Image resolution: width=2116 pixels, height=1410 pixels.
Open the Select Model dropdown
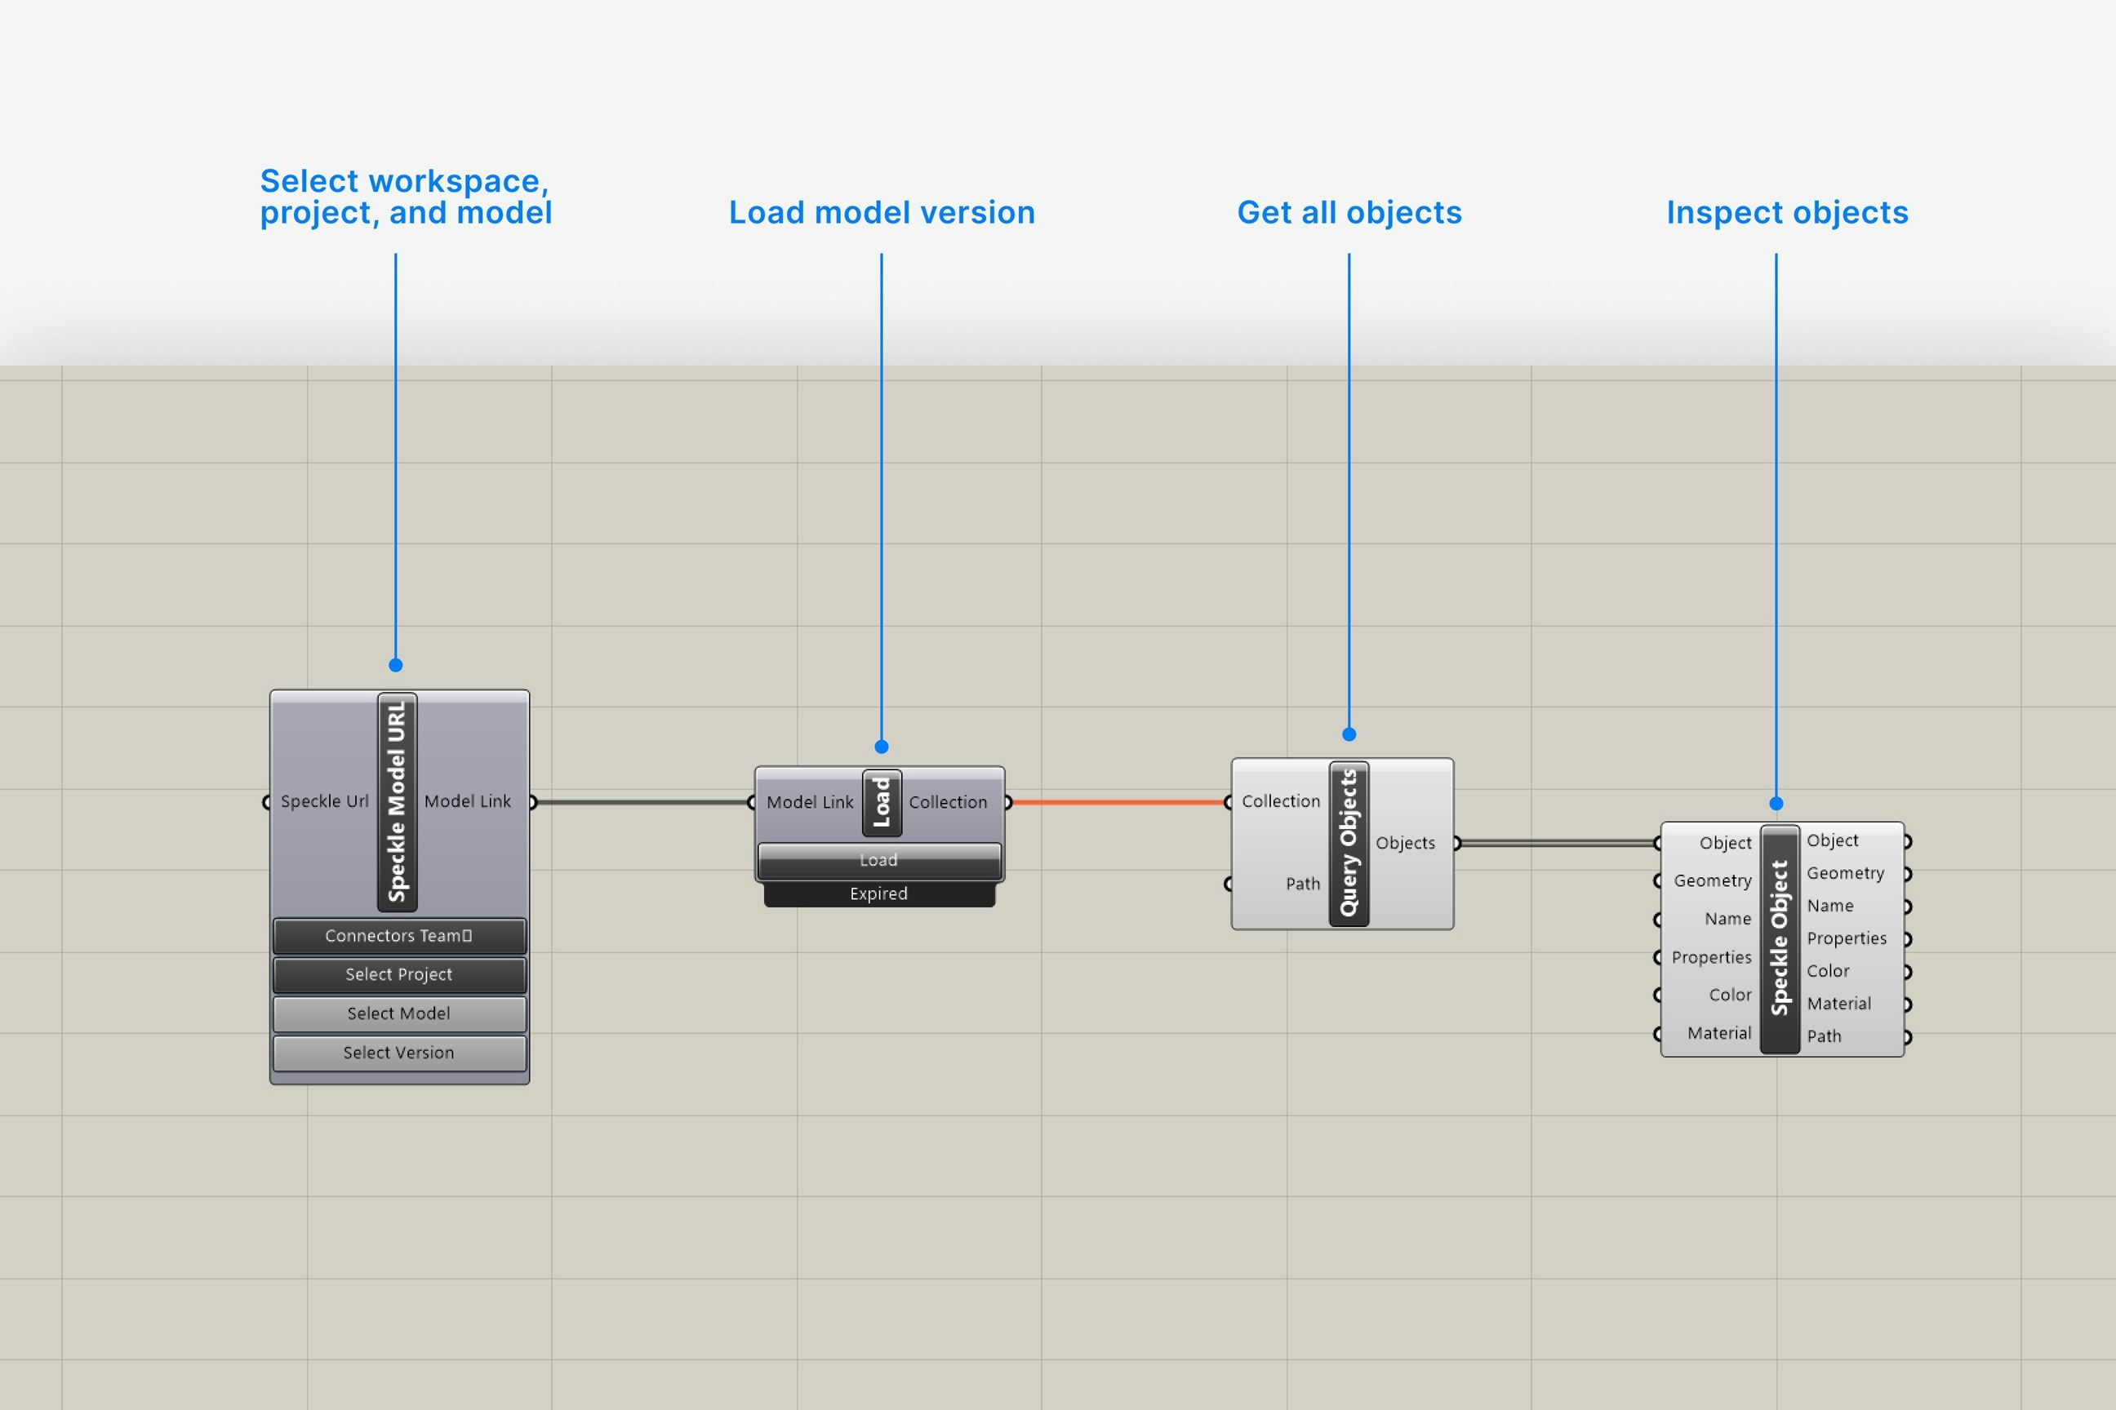click(x=399, y=1013)
